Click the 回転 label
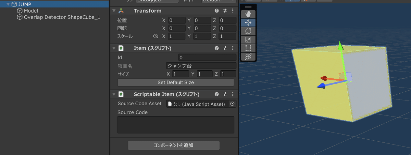 point(122,28)
